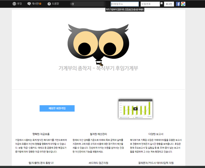205x168 pixels.
Task: Click the Google login icon
Action: (183, 4)
